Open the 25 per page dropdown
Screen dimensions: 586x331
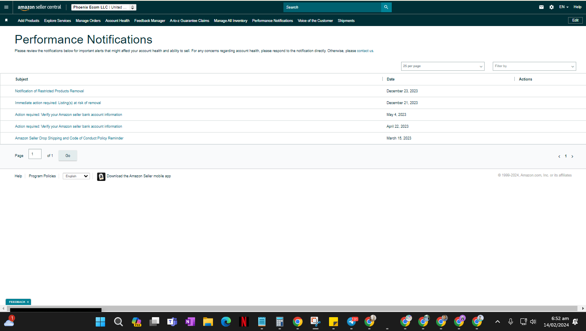443,66
